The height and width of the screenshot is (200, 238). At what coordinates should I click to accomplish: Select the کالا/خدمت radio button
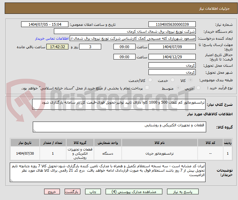(x=150, y=80)
